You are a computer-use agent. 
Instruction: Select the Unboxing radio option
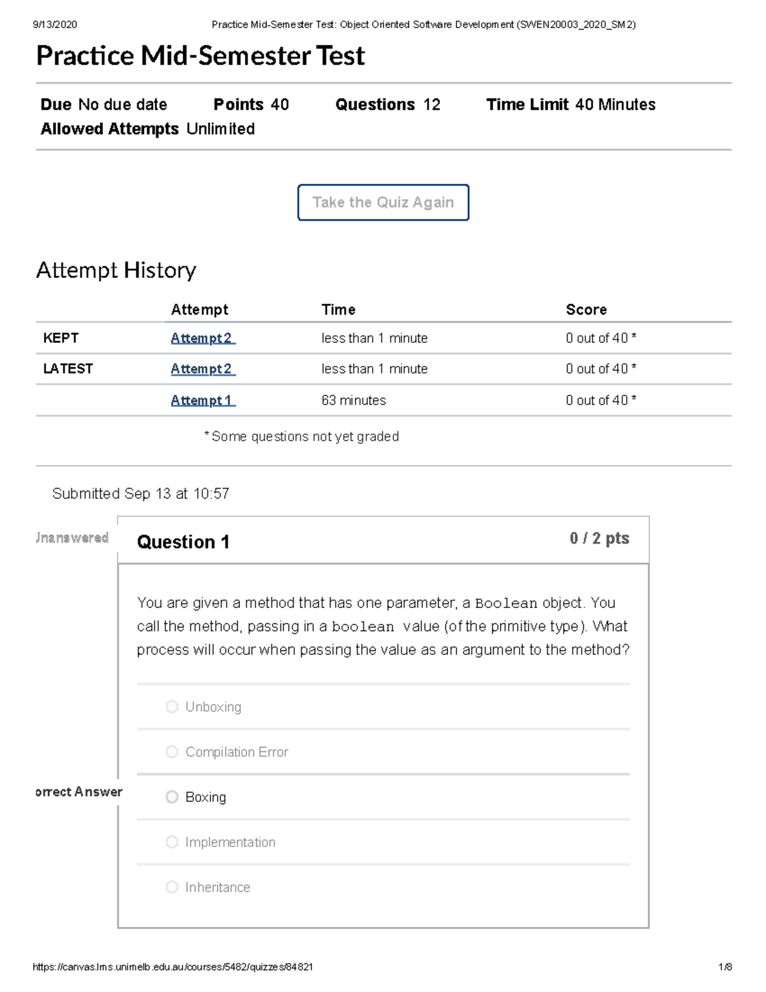pos(172,706)
